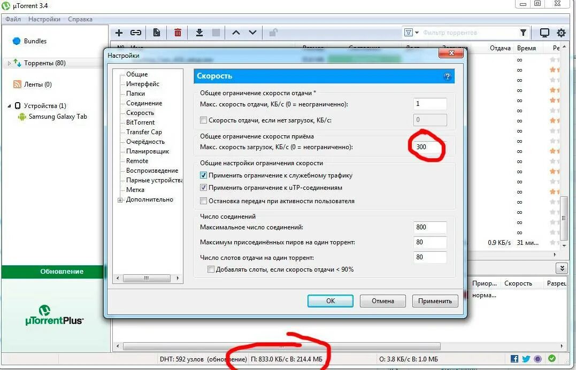Open the filter type dropdown arrow
The height and width of the screenshot is (370, 576).
click(x=417, y=33)
